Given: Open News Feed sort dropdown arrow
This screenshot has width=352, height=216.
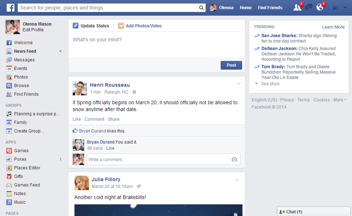Looking at the screenshot, I should (60, 51).
